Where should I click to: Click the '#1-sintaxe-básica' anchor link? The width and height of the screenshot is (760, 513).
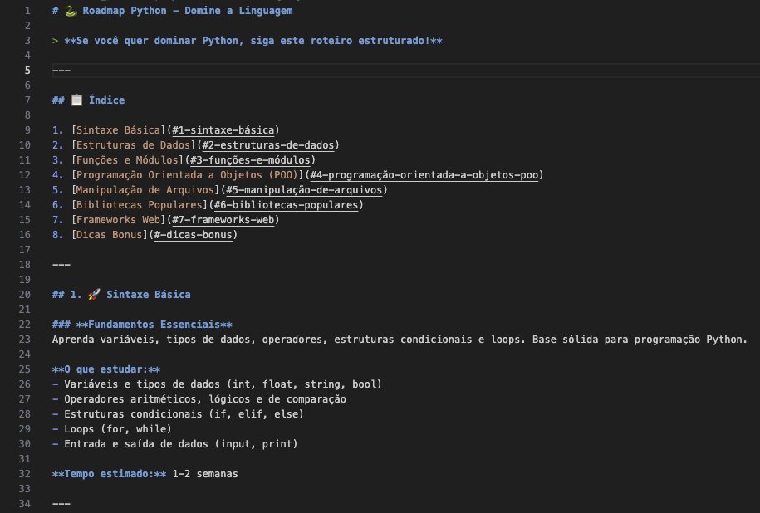(223, 130)
